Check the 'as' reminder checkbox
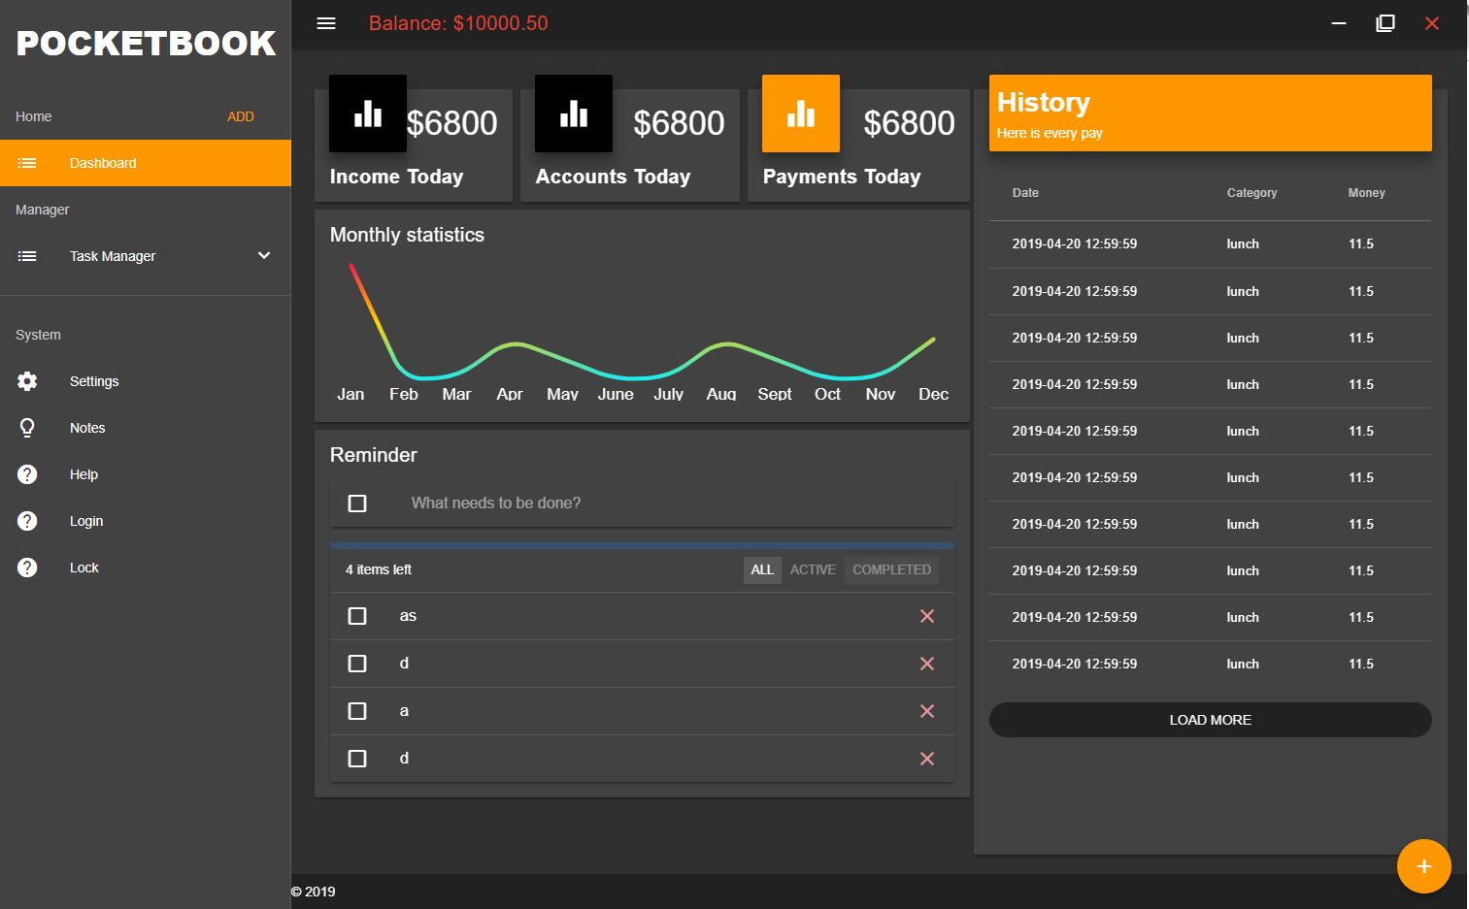The height and width of the screenshot is (909, 1469). 357,616
